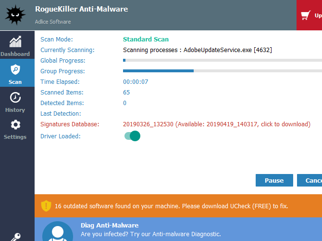
Task: Toggle the Driver Loaded switch
Action: coord(132,136)
